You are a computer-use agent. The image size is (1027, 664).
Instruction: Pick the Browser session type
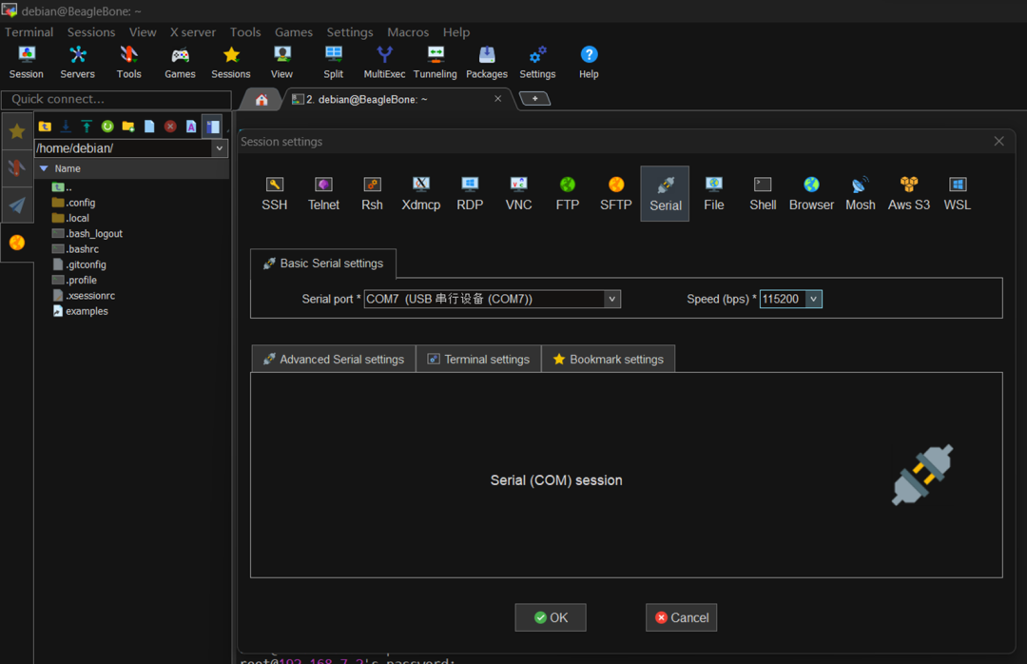(811, 193)
